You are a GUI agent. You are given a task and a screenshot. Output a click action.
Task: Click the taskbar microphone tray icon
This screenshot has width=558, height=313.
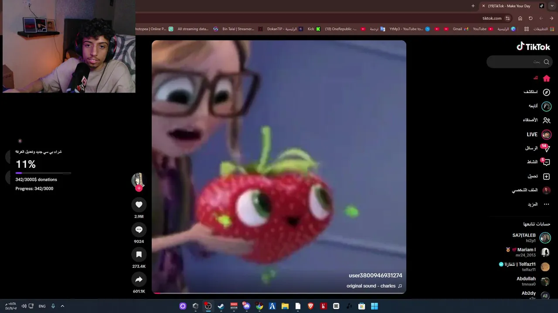(53, 306)
